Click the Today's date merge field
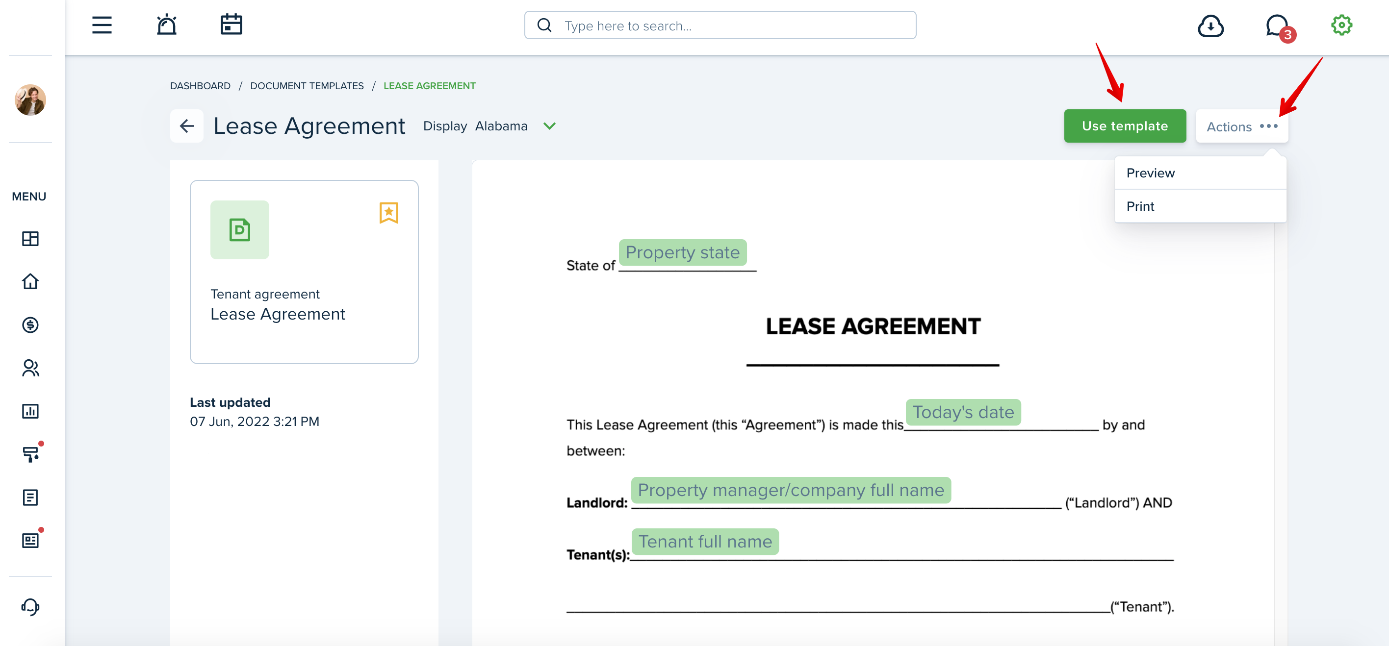This screenshot has width=1389, height=646. 963,412
